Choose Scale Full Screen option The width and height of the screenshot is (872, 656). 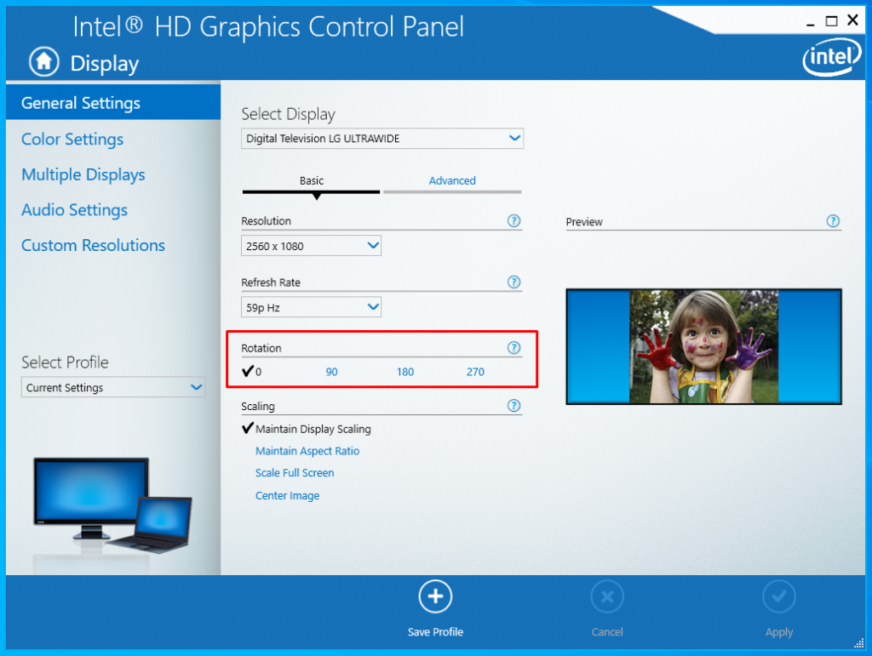(x=295, y=473)
